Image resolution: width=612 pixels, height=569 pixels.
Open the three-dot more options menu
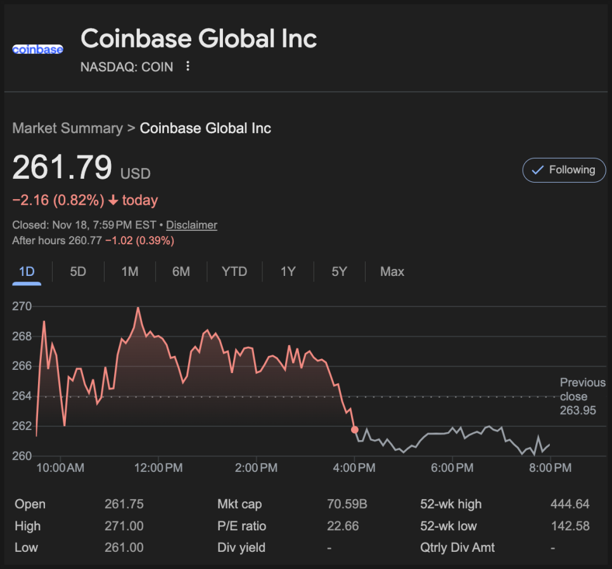[x=188, y=66]
